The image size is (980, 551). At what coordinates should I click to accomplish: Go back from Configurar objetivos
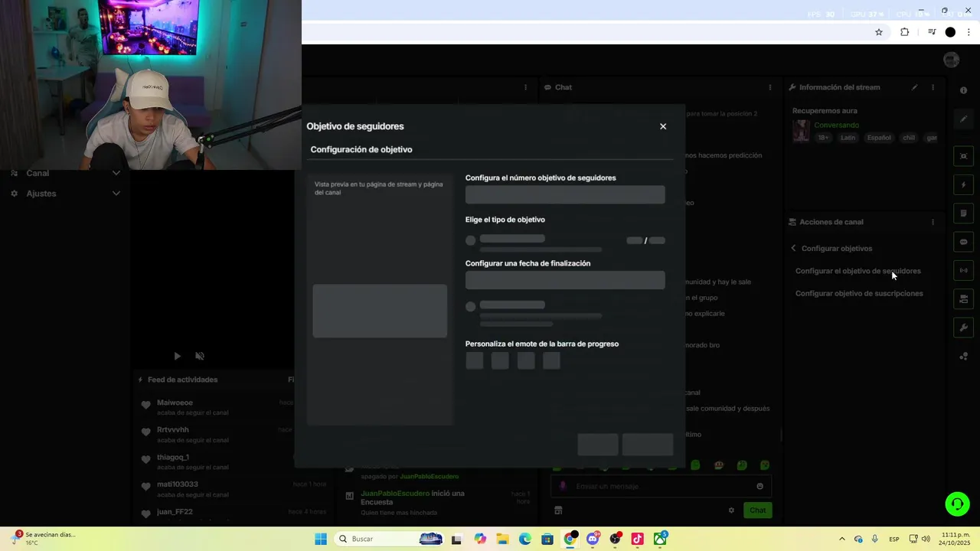tap(794, 248)
